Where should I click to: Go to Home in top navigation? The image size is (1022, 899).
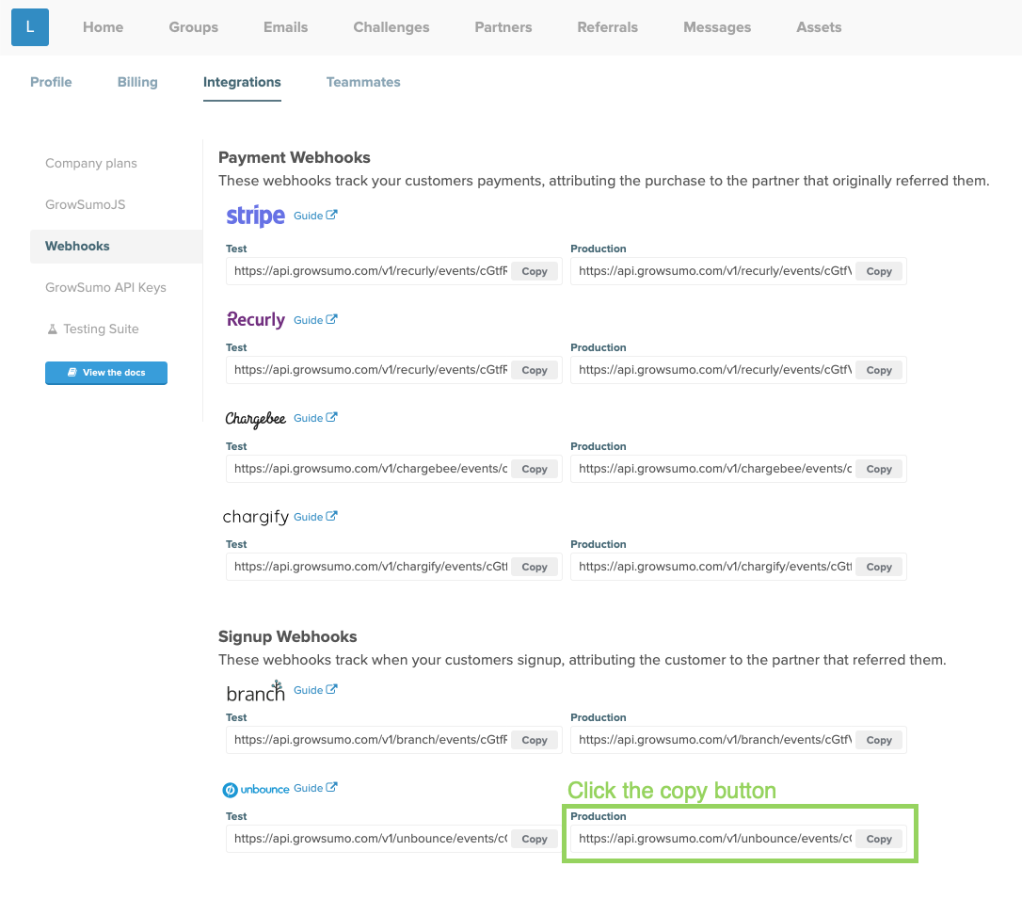(103, 27)
